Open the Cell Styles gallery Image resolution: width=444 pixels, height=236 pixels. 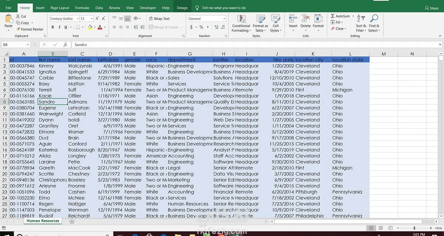(x=276, y=24)
